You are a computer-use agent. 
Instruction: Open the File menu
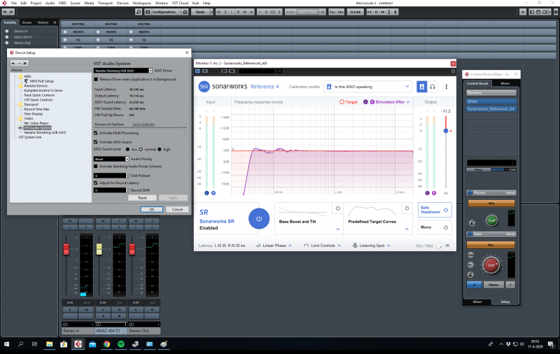14,3
